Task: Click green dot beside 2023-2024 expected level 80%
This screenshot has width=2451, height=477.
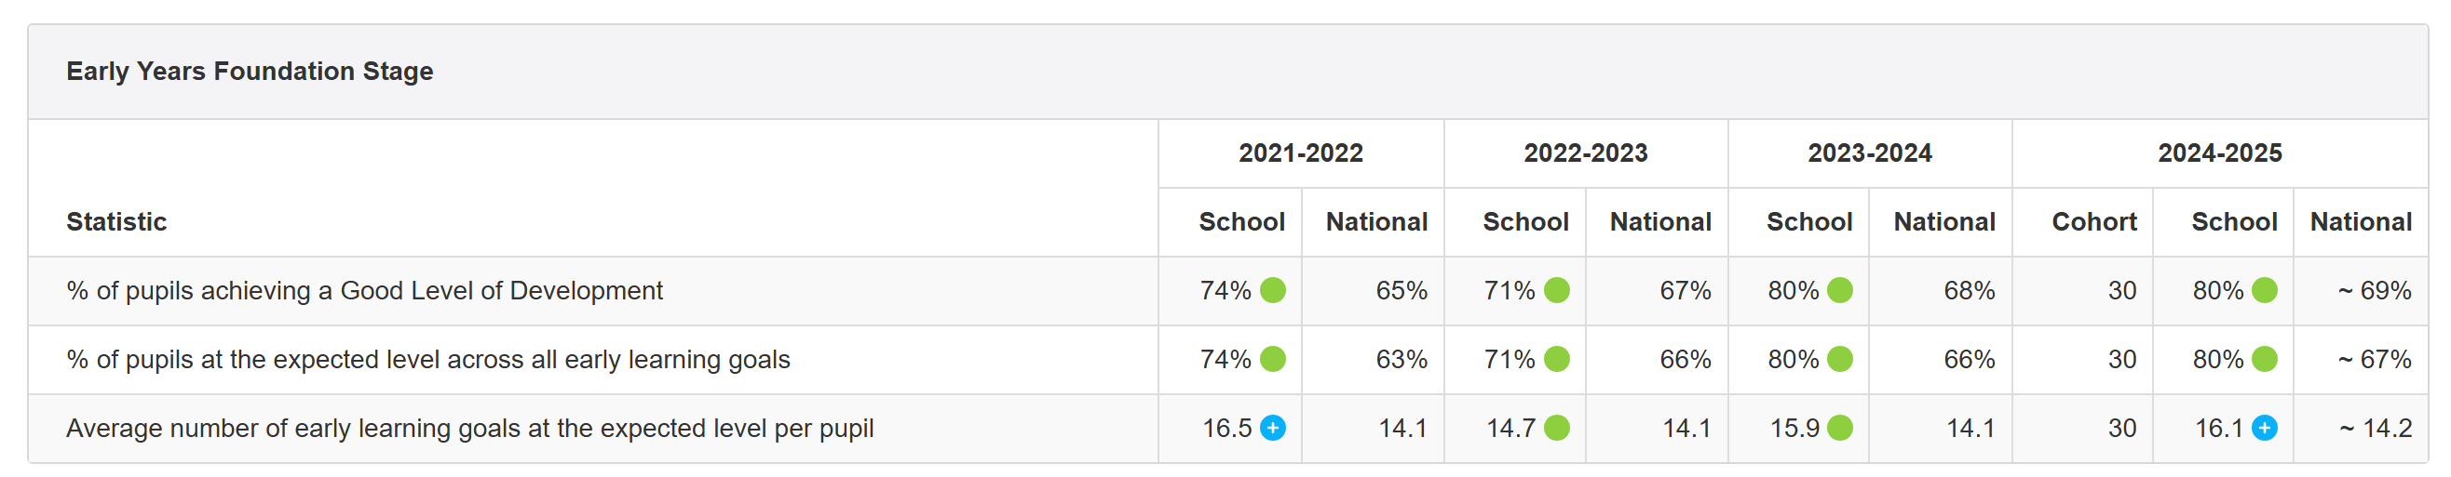Action: (1840, 359)
